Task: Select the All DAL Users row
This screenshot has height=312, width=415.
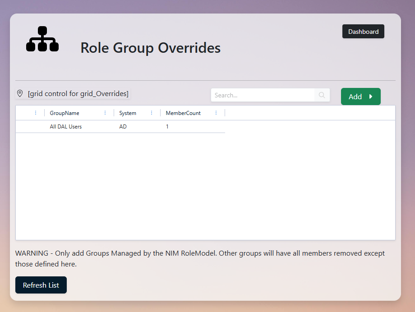Action: click(x=120, y=126)
